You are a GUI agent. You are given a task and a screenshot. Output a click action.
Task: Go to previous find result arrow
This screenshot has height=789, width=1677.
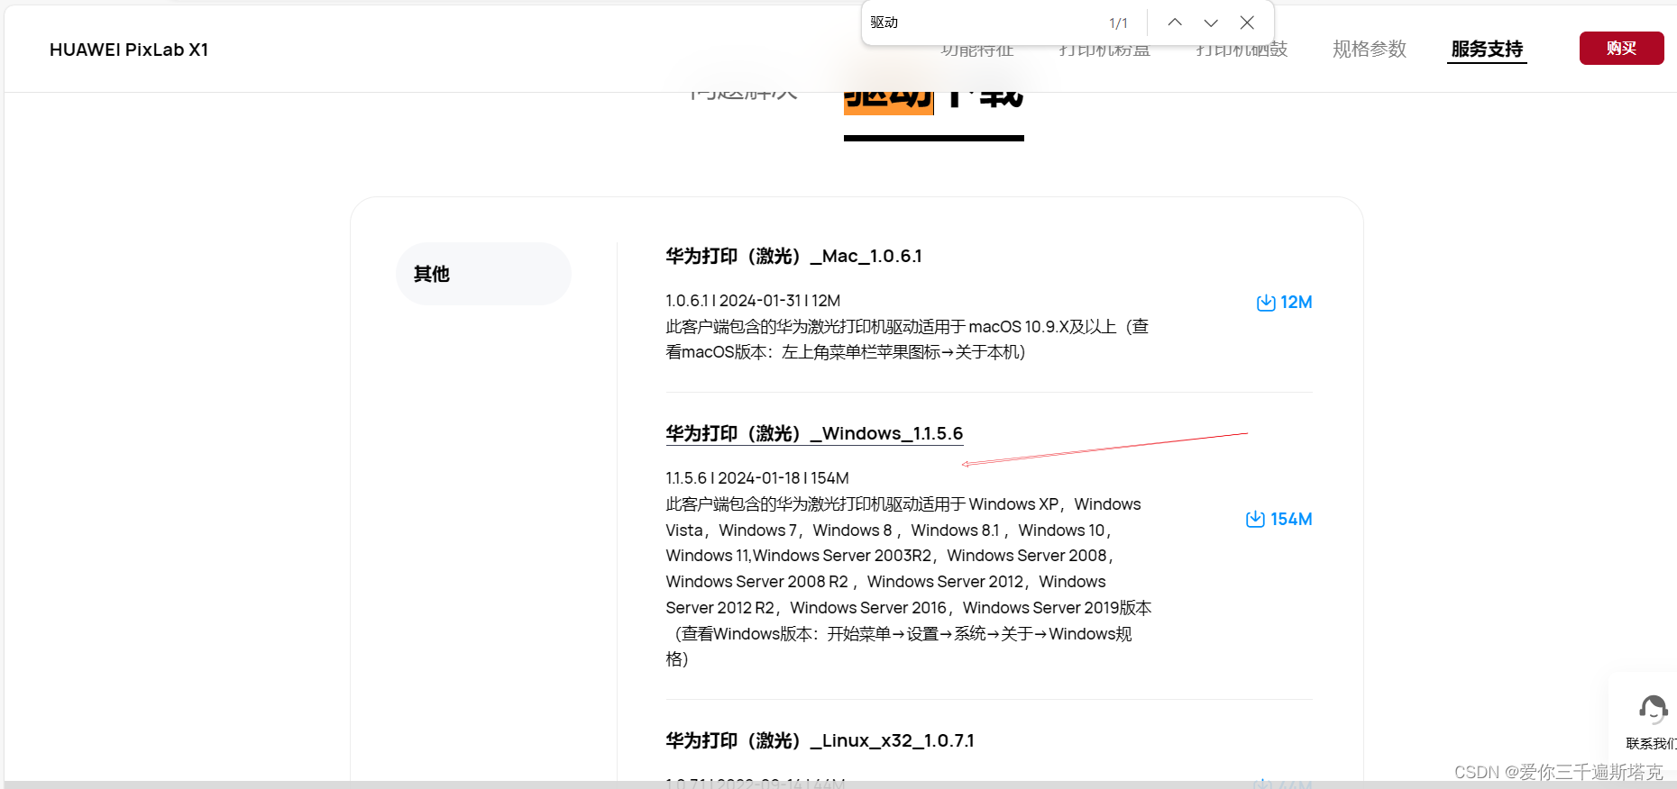point(1174,23)
